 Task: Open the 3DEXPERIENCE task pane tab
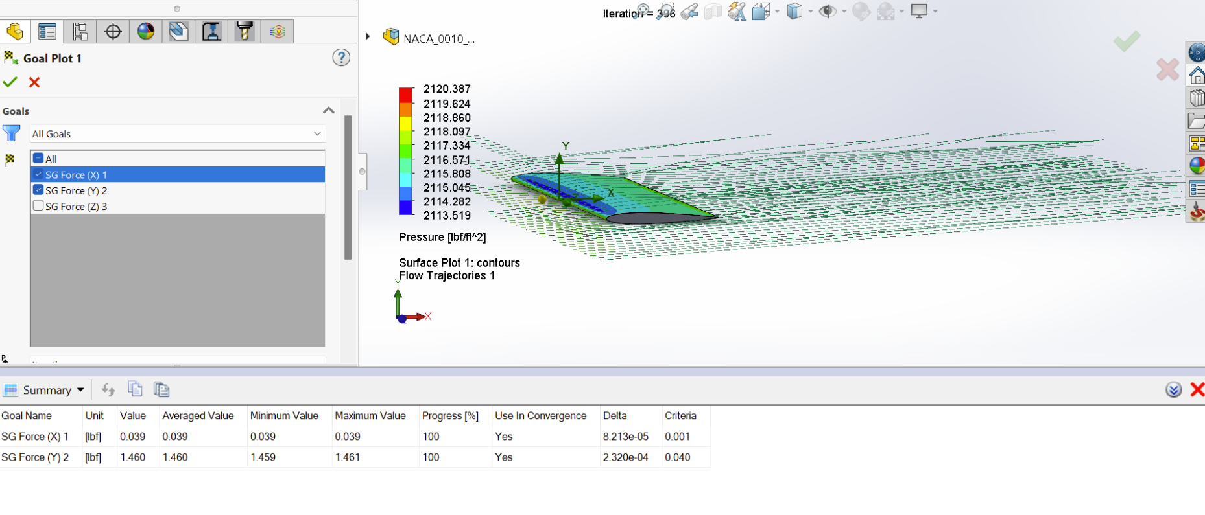tap(1197, 52)
